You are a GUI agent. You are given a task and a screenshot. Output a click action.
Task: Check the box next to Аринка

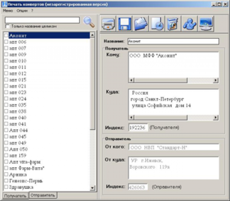(6, 174)
